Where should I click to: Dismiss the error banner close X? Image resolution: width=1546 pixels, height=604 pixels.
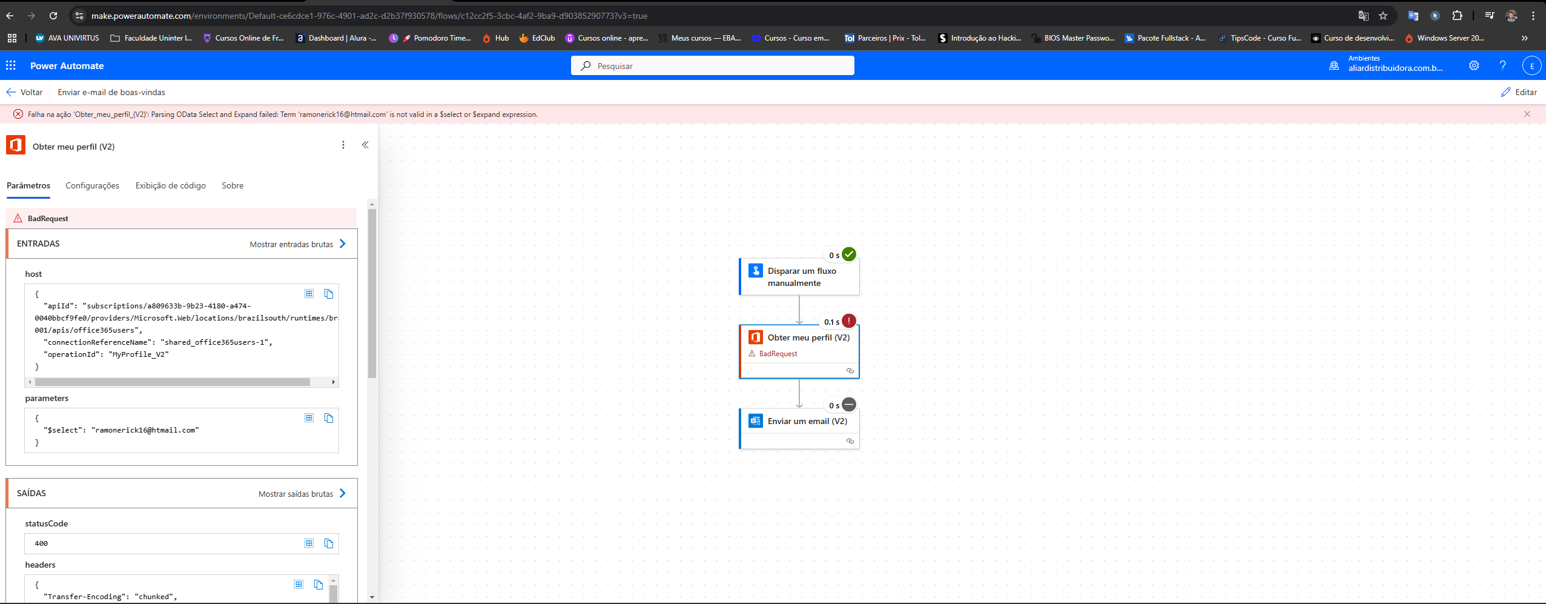click(x=1527, y=114)
